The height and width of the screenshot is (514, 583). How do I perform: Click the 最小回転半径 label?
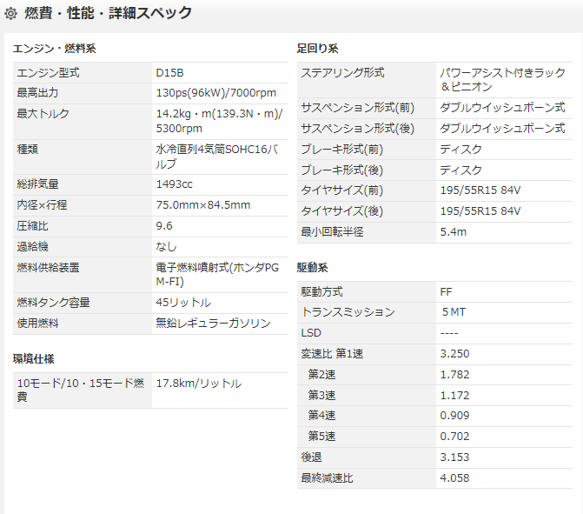tap(332, 232)
